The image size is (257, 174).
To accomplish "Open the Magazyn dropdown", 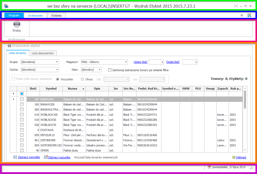I will tap(125, 62).
